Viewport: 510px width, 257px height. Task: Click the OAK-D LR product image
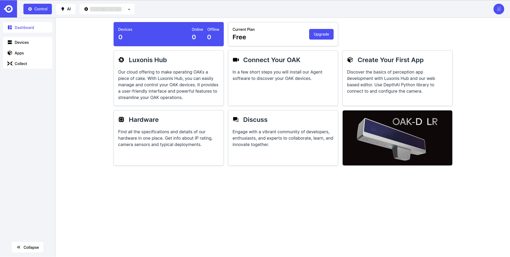397,138
